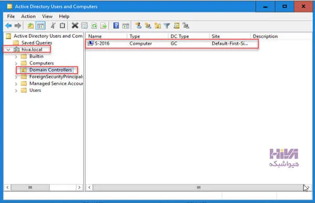Open the View menu
The image size is (315, 203).
click(47, 16)
